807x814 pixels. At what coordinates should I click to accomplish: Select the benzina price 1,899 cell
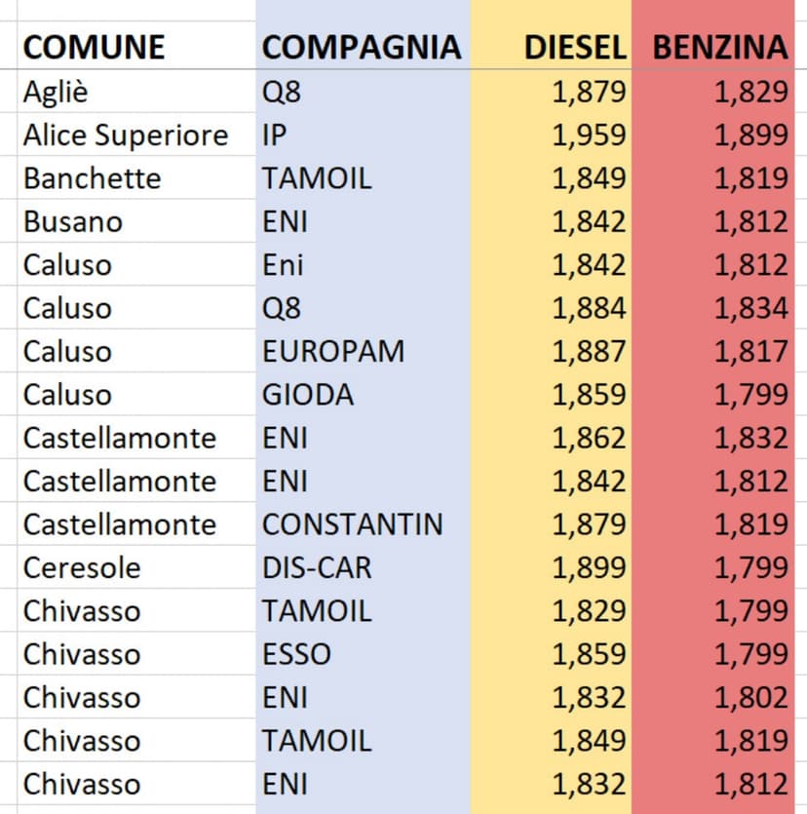[x=750, y=135]
